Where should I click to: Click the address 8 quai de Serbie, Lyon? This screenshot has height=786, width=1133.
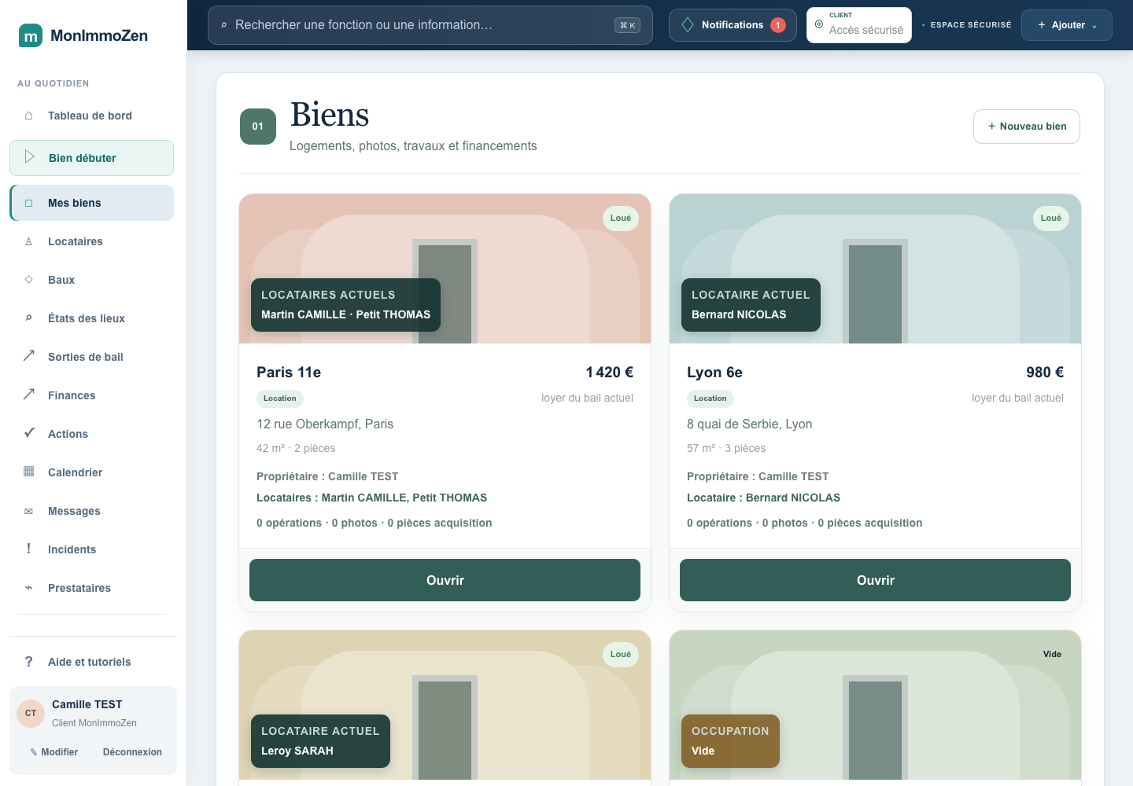tap(750, 424)
